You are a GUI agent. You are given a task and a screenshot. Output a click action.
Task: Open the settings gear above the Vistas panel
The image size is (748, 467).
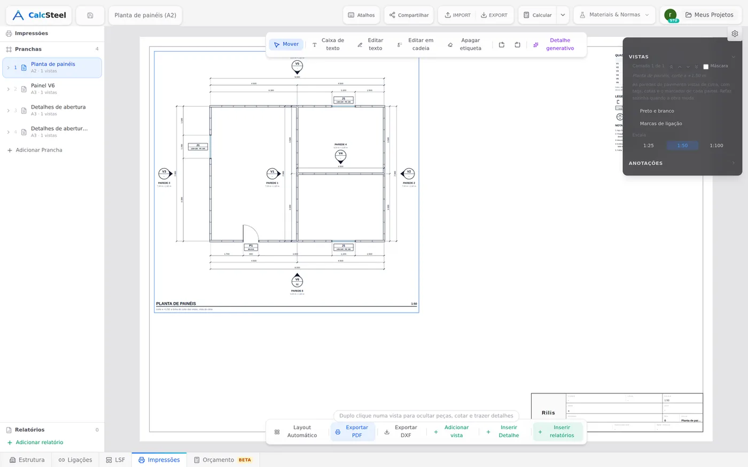click(x=735, y=34)
